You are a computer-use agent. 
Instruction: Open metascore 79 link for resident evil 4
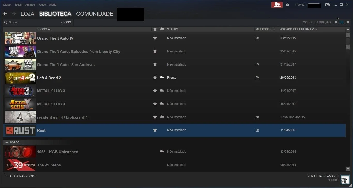(257, 117)
